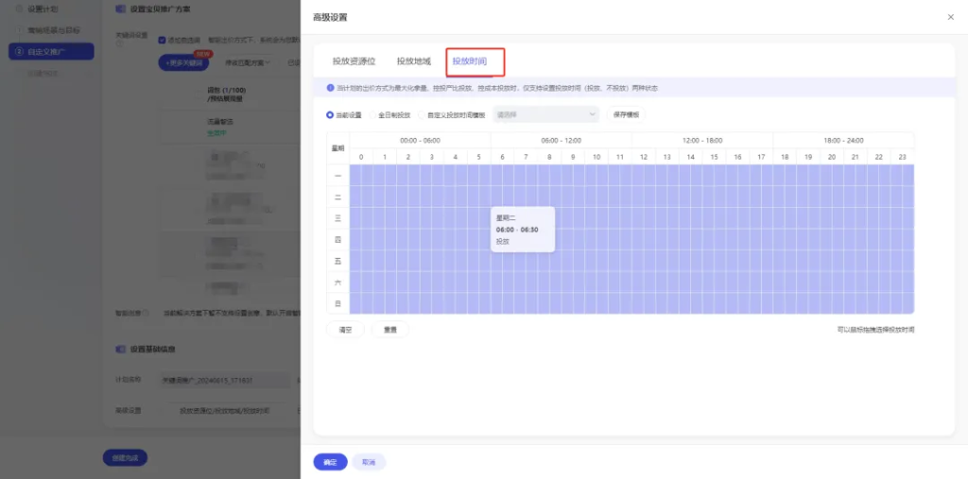The image size is (968, 479).
Task: Click the 星期 header cell of the schedule
Action: (x=337, y=148)
